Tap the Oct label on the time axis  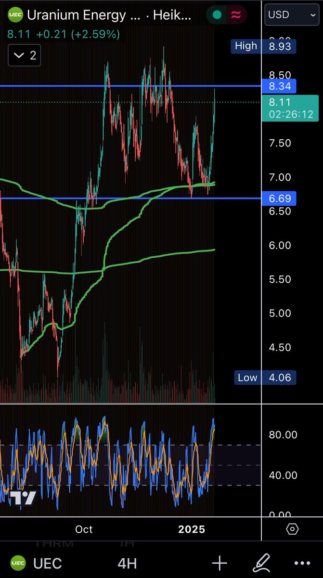pos(84,529)
